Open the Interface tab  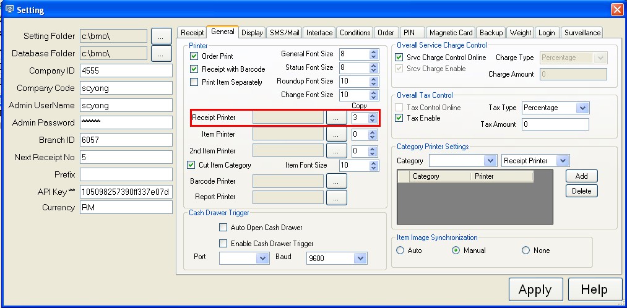[319, 33]
